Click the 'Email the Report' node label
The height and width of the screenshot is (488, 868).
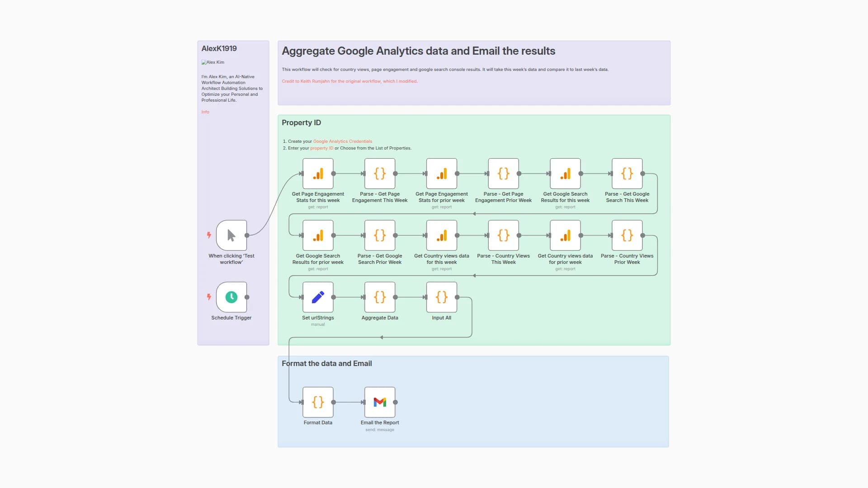tap(380, 422)
